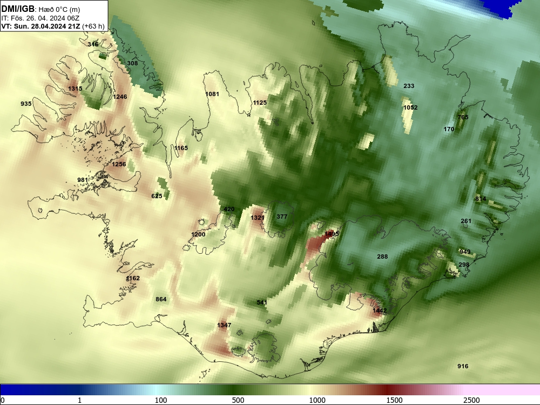540x405 pixels.
Task: Click the 1256 height value
Action: click(x=119, y=164)
